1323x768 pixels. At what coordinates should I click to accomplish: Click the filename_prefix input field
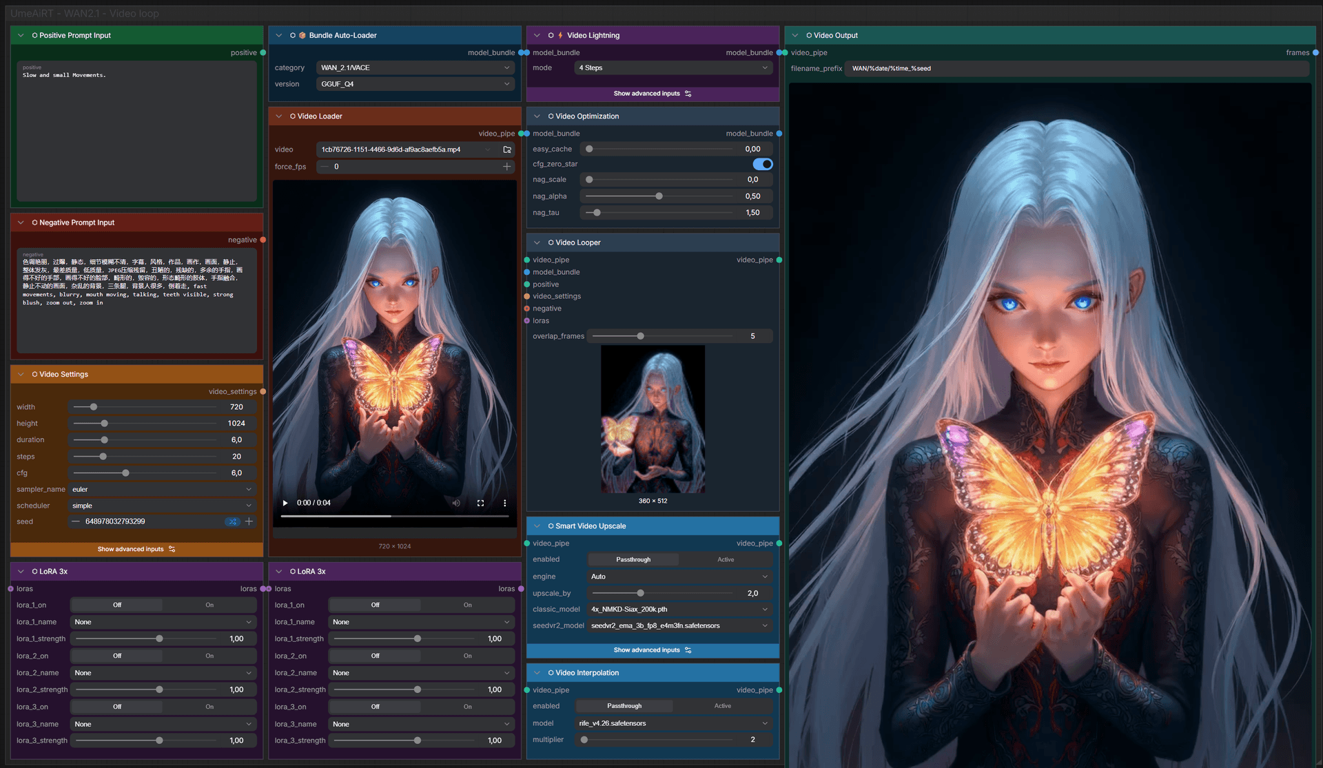[x=1078, y=69]
